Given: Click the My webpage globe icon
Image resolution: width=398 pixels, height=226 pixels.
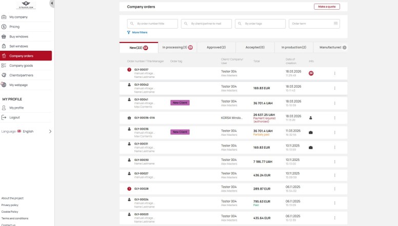Looking at the screenshot, I should point(4,85).
